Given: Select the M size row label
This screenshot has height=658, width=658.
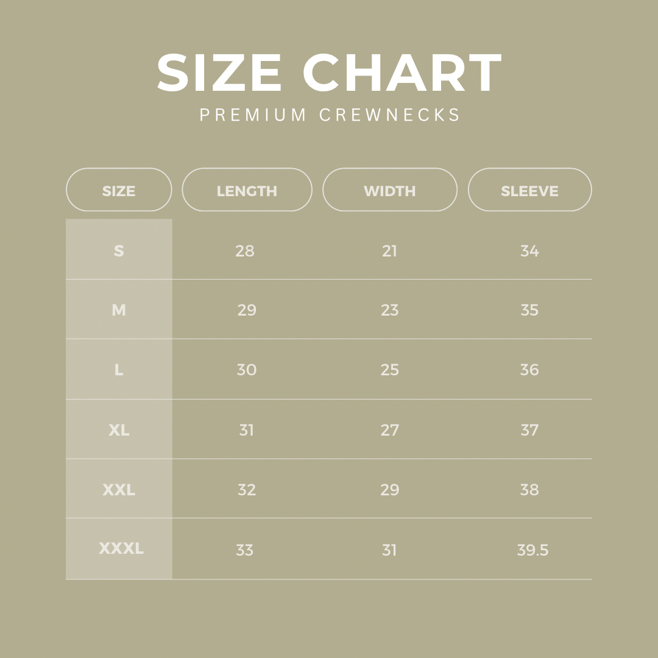Looking at the screenshot, I should point(119,310).
